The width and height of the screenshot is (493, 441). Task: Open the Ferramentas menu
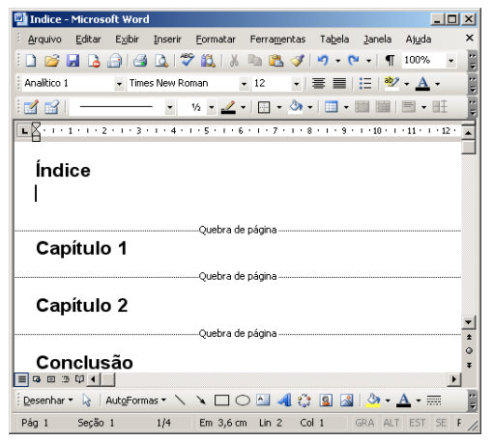point(277,40)
